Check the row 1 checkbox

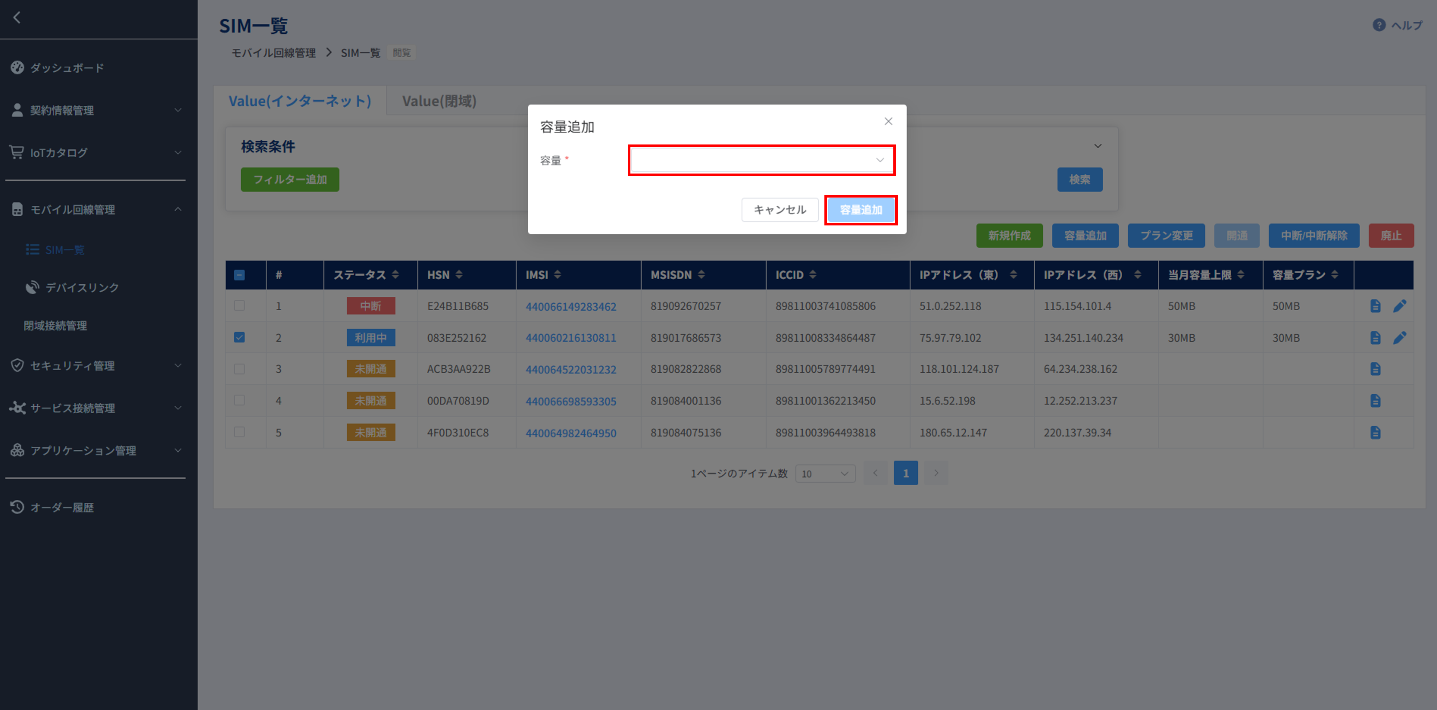point(239,306)
